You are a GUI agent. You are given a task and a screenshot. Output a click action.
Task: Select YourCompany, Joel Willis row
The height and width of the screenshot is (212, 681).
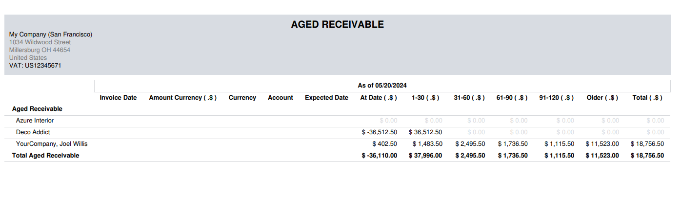[x=52, y=144]
